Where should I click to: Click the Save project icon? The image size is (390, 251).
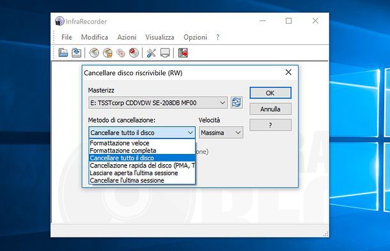tap(76, 52)
